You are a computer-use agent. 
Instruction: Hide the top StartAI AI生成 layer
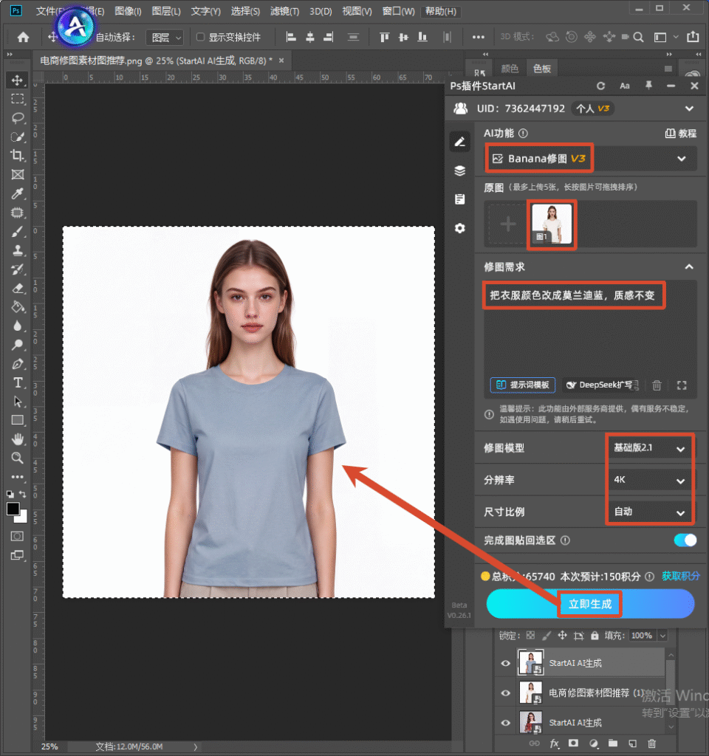coord(505,663)
